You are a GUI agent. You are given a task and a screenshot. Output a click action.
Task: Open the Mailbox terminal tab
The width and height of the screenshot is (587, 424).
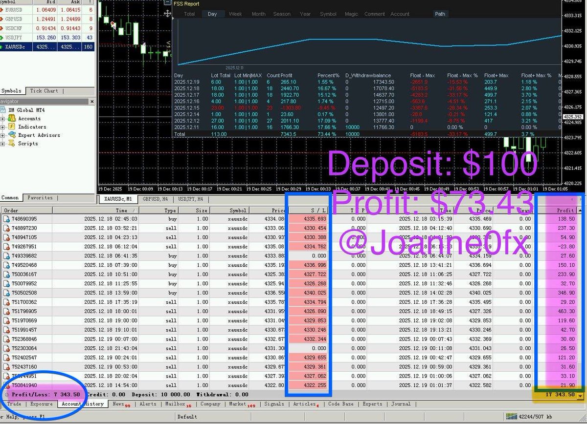[x=177, y=404]
